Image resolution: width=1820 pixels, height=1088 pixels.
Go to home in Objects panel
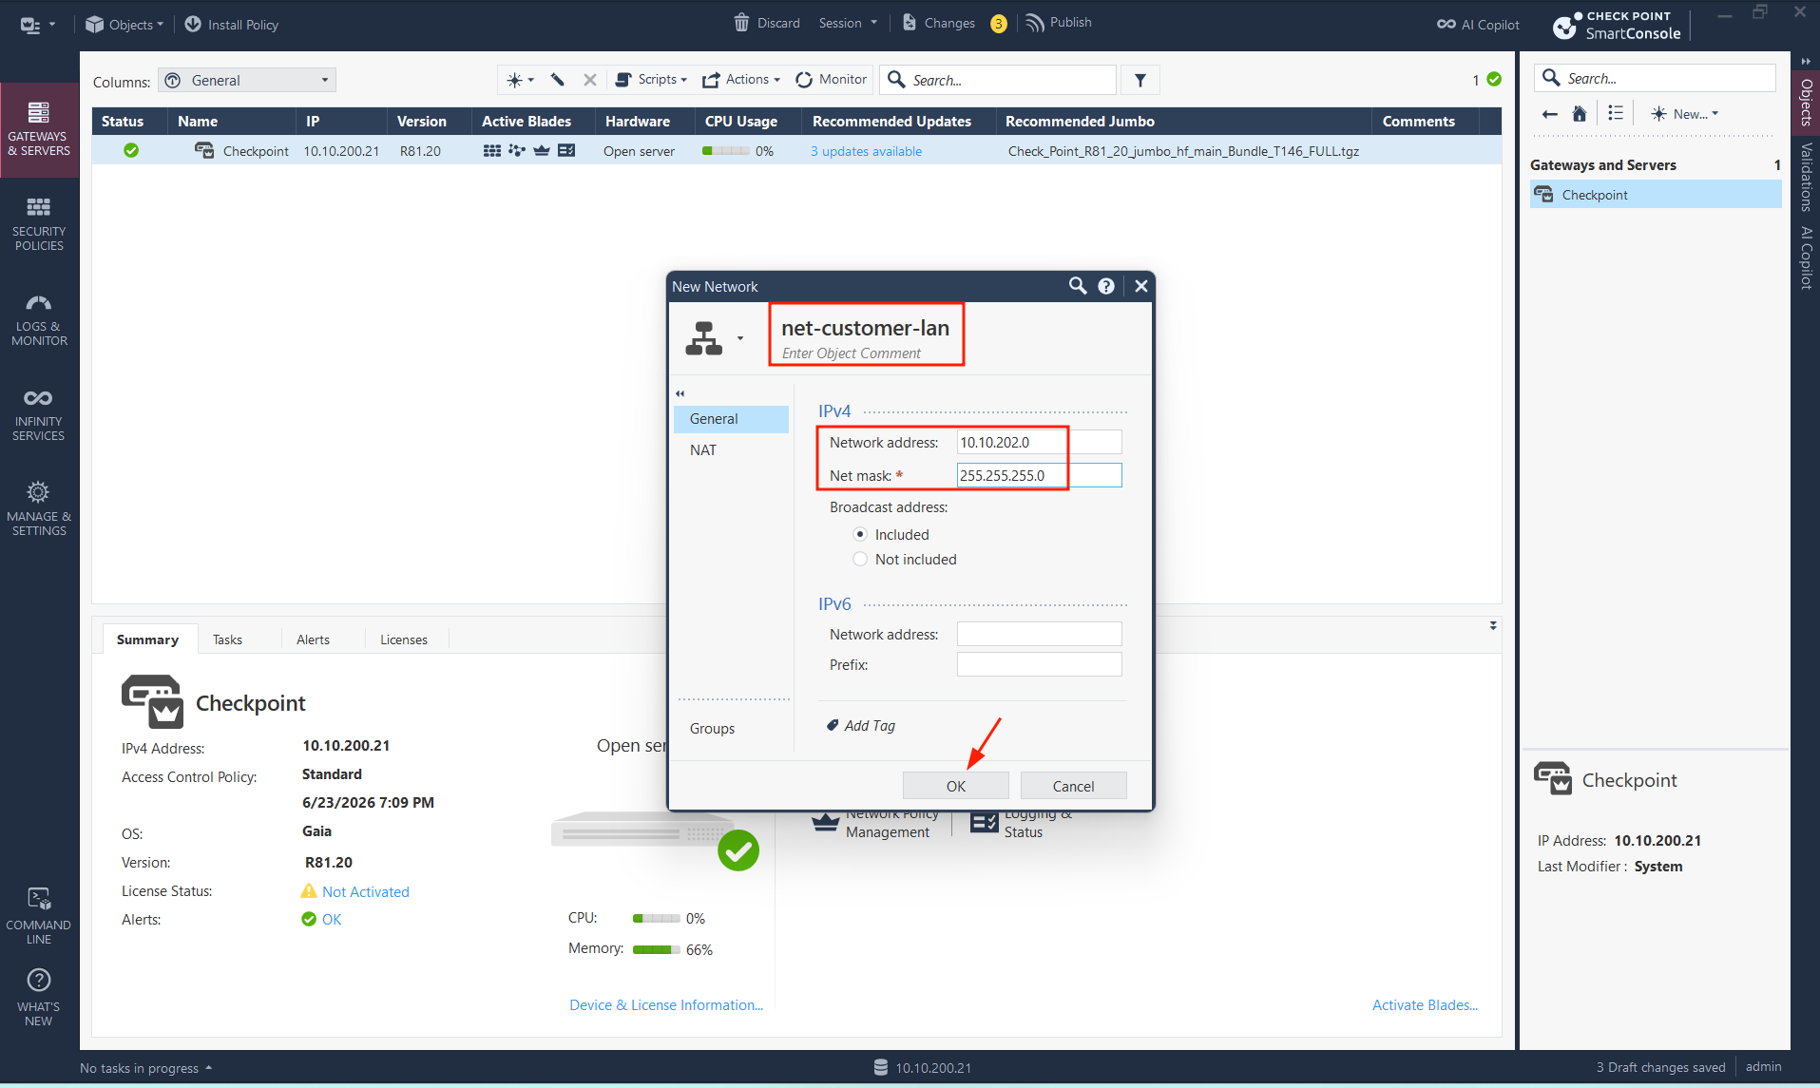click(x=1580, y=114)
